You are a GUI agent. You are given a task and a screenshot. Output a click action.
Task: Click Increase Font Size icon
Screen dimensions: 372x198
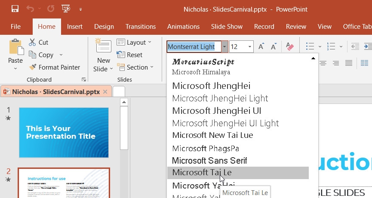[261, 46]
